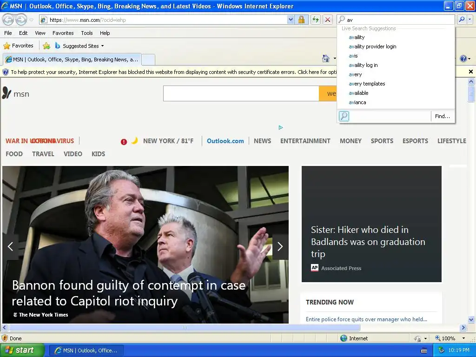Open the Badlands hiker story card
The width and height of the screenshot is (476, 357).
(x=371, y=224)
